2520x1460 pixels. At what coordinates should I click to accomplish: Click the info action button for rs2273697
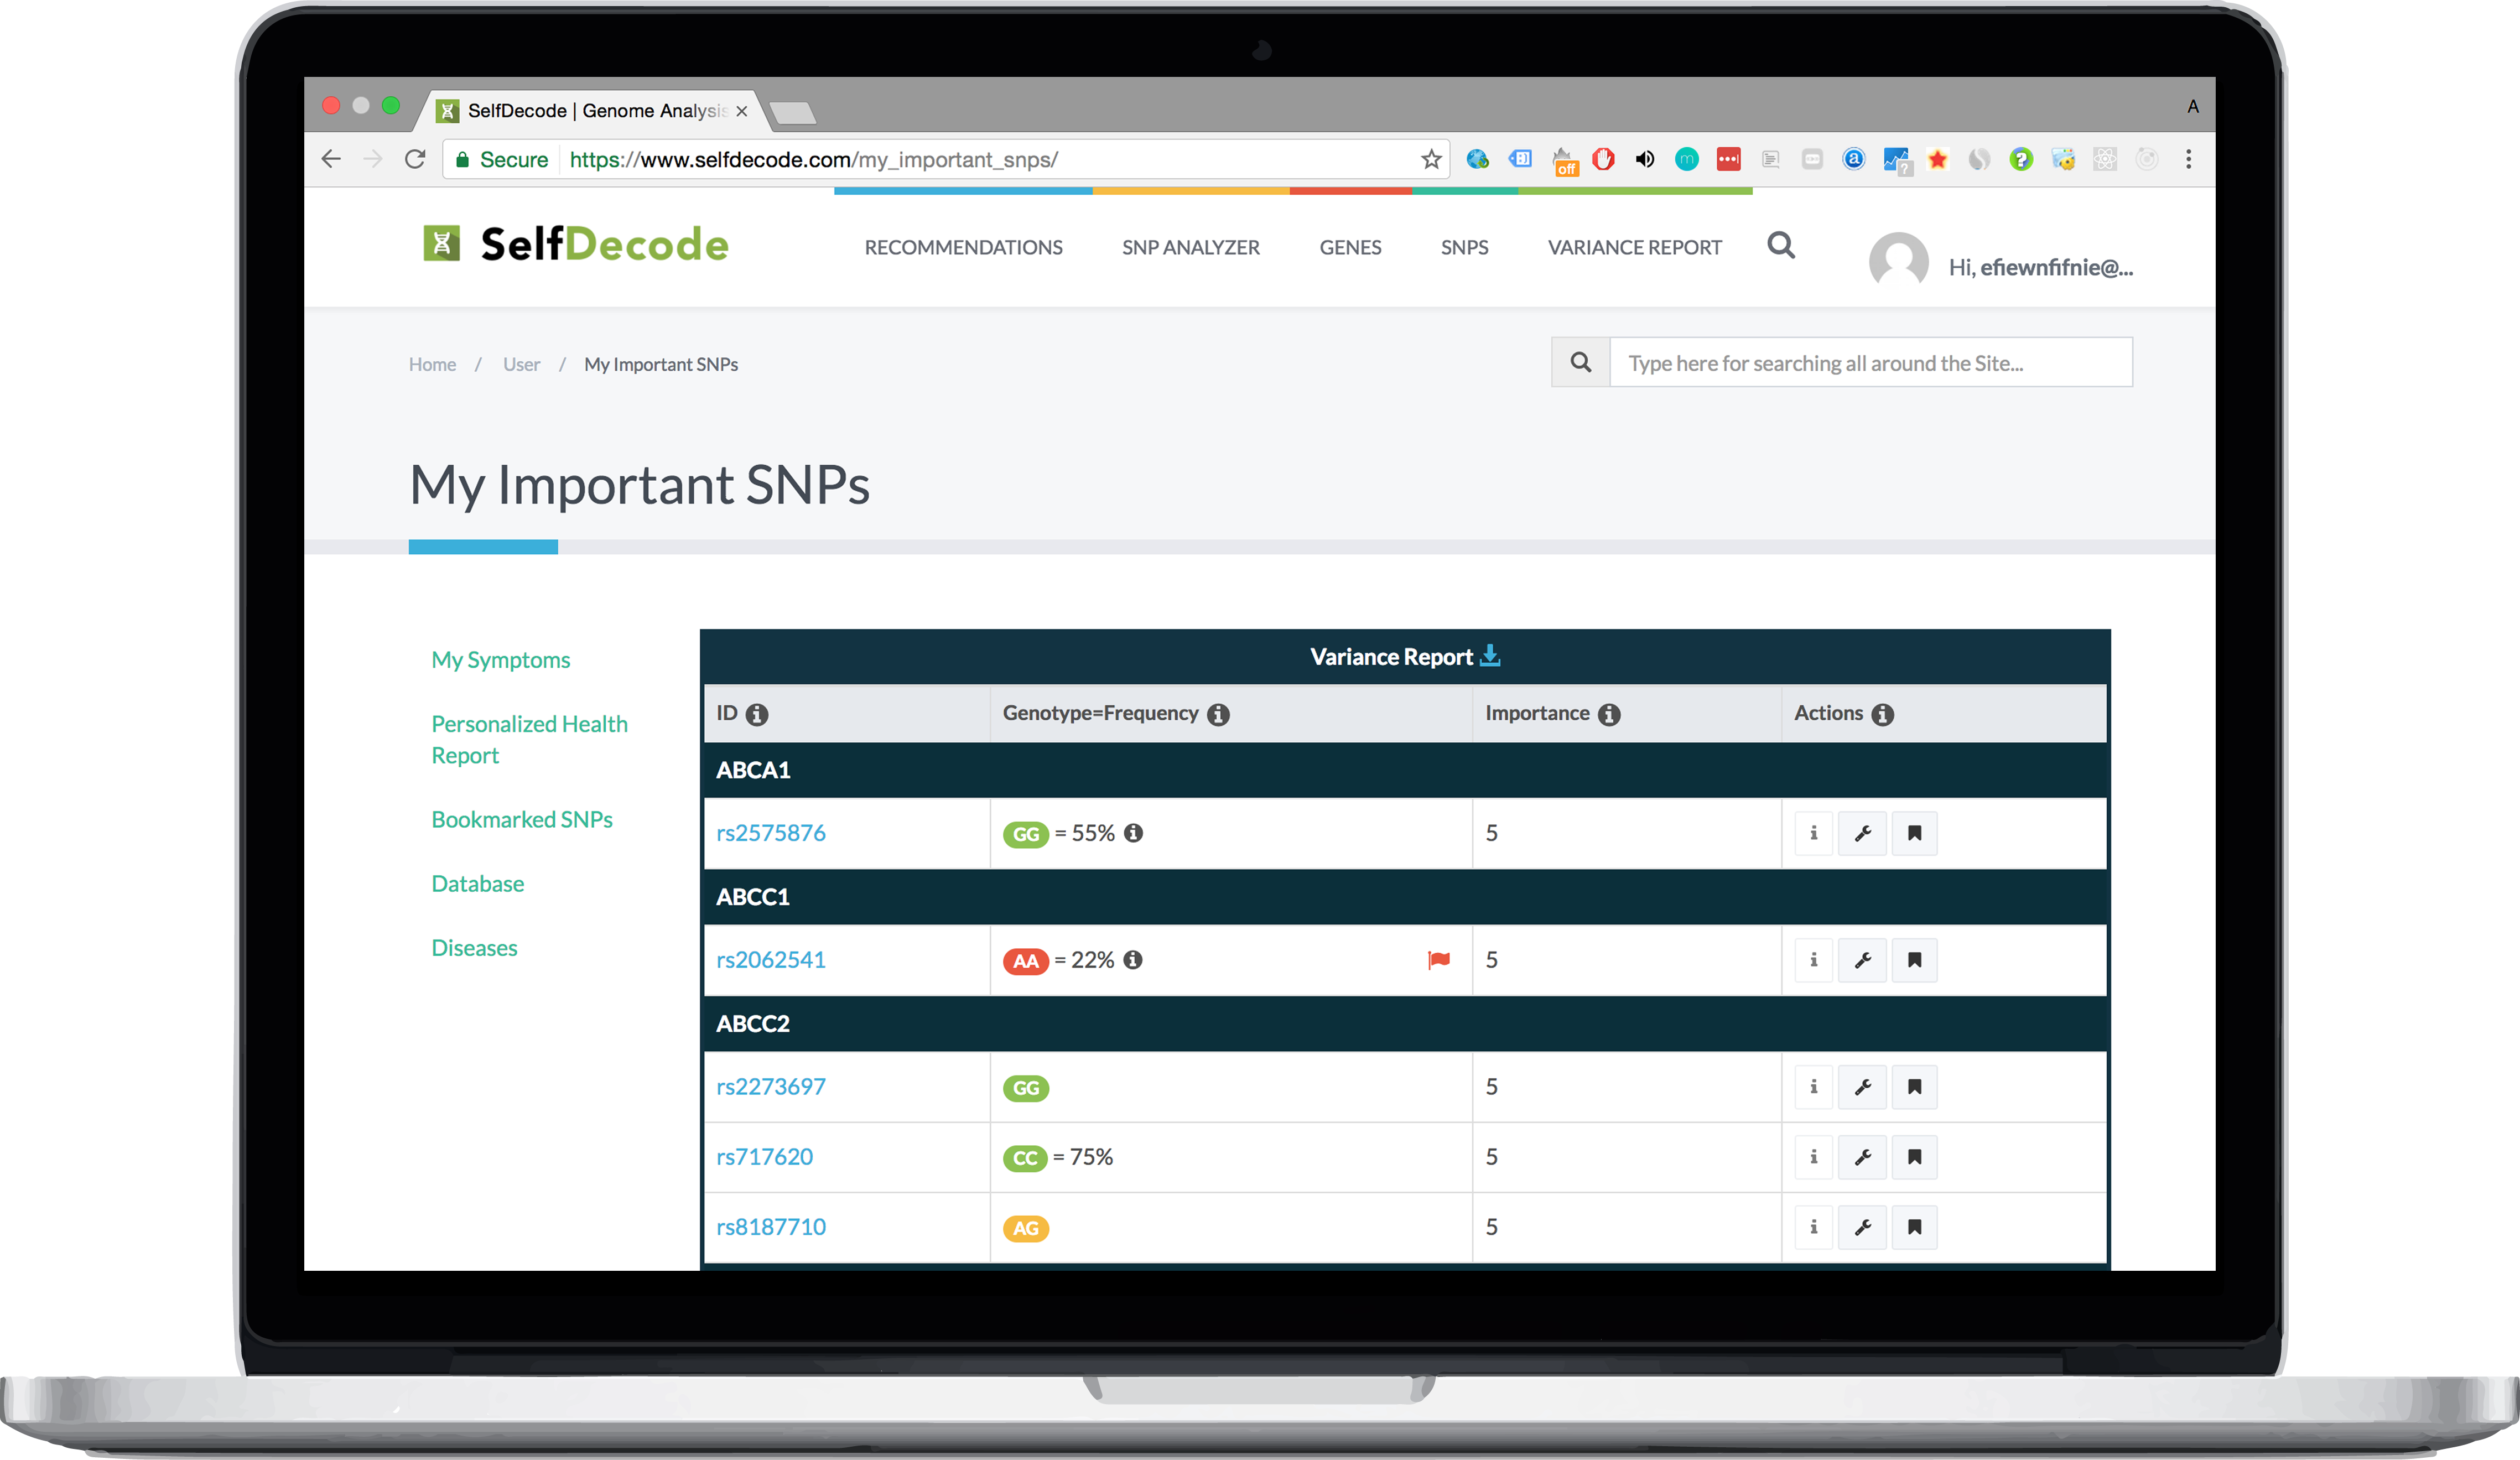pyautogui.click(x=1813, y=1087)
